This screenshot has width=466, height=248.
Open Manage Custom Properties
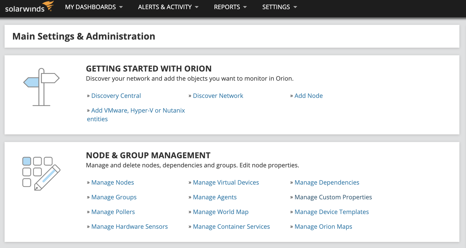333,197
